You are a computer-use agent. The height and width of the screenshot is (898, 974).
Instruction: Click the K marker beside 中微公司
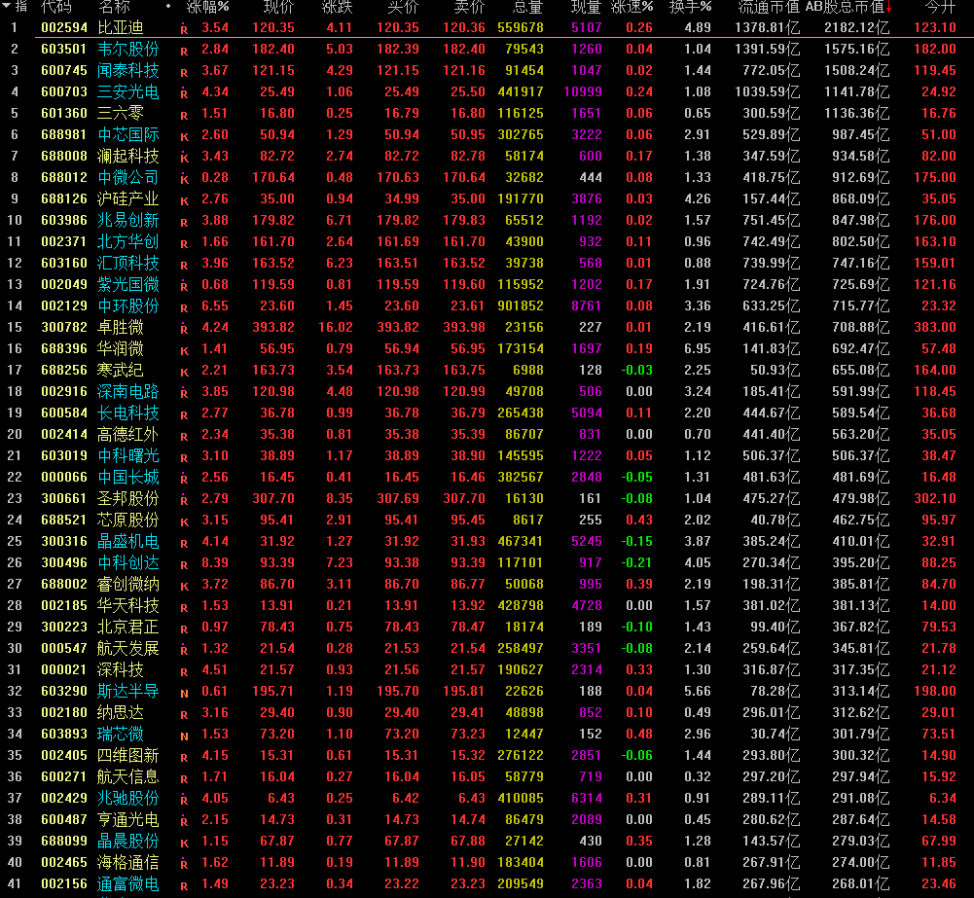184,179
